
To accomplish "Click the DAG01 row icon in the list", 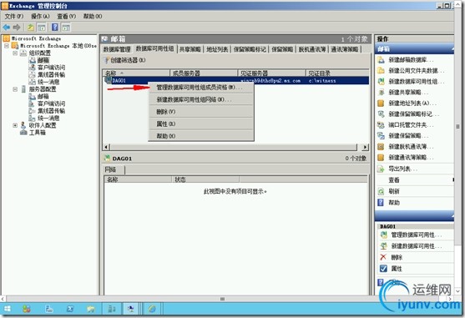I will point(108,80).
